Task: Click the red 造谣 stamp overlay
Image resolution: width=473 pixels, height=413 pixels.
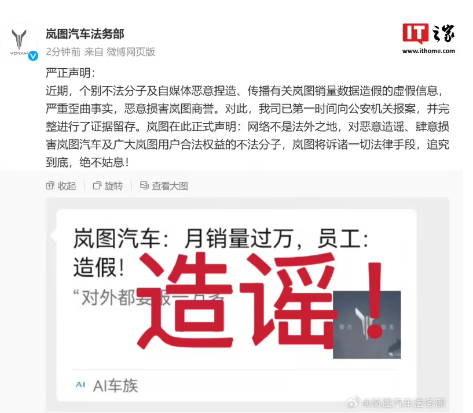Action: [260, 301]
